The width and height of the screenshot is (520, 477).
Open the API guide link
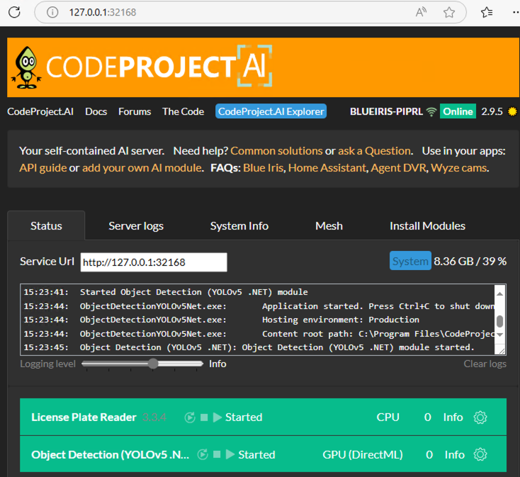(x=43, y=168)
